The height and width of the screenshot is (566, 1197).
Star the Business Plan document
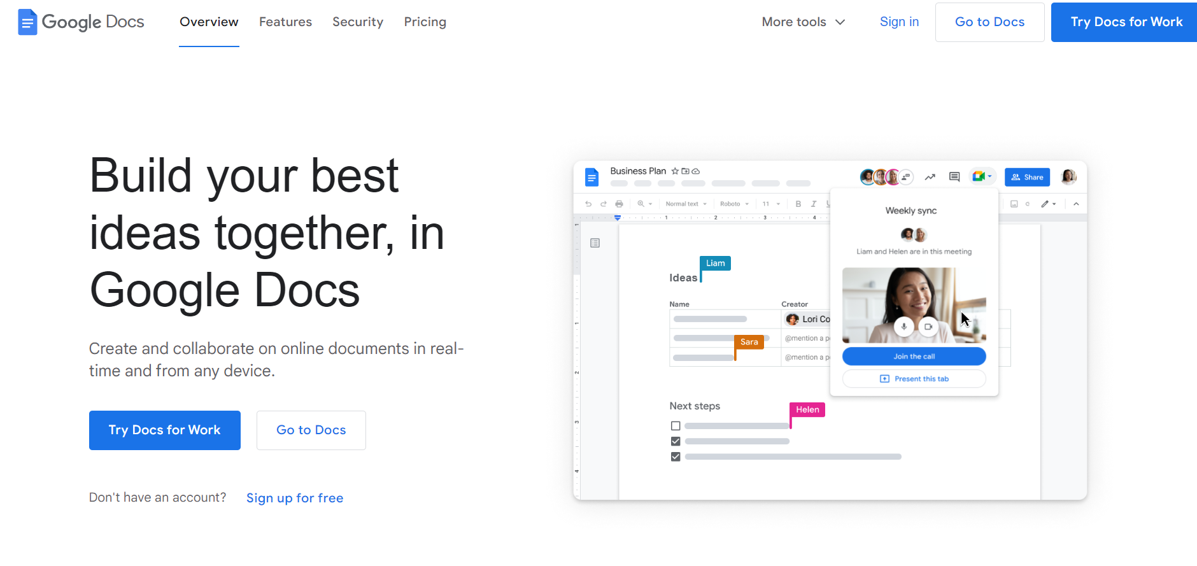(675, 171)
